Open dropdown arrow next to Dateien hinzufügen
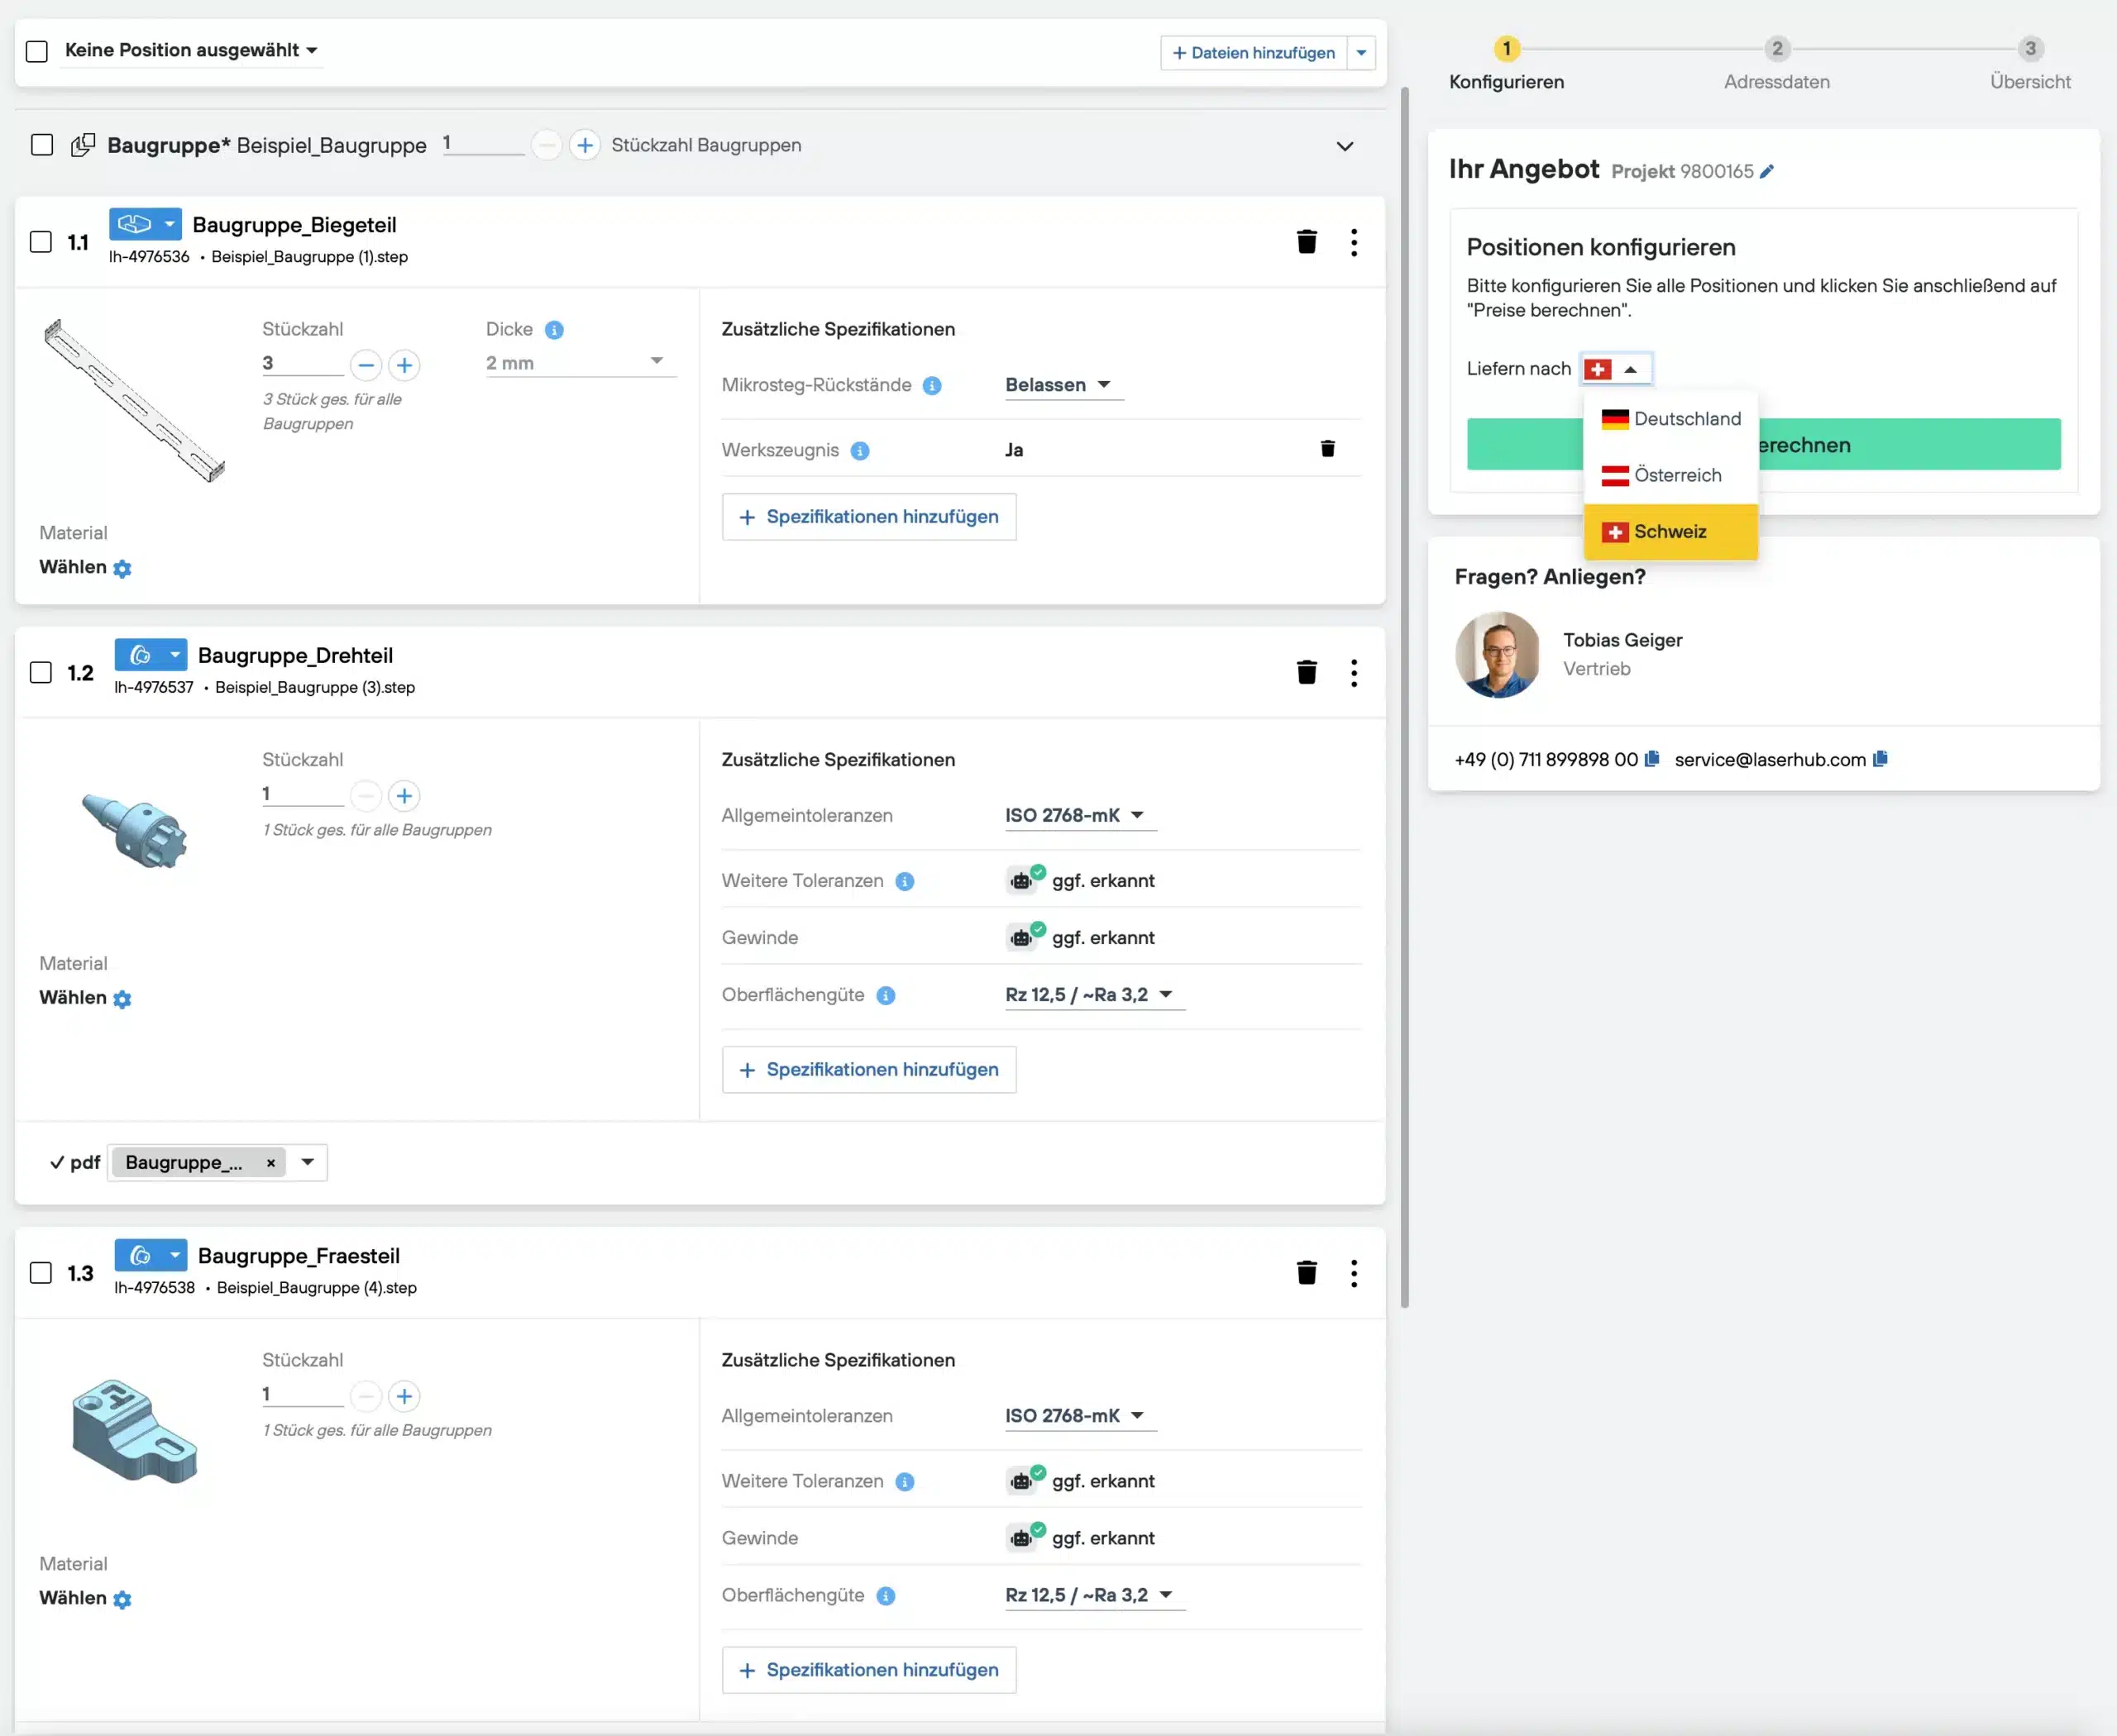Viewport: 2117px width, 1736px height. pos(1362,53)
